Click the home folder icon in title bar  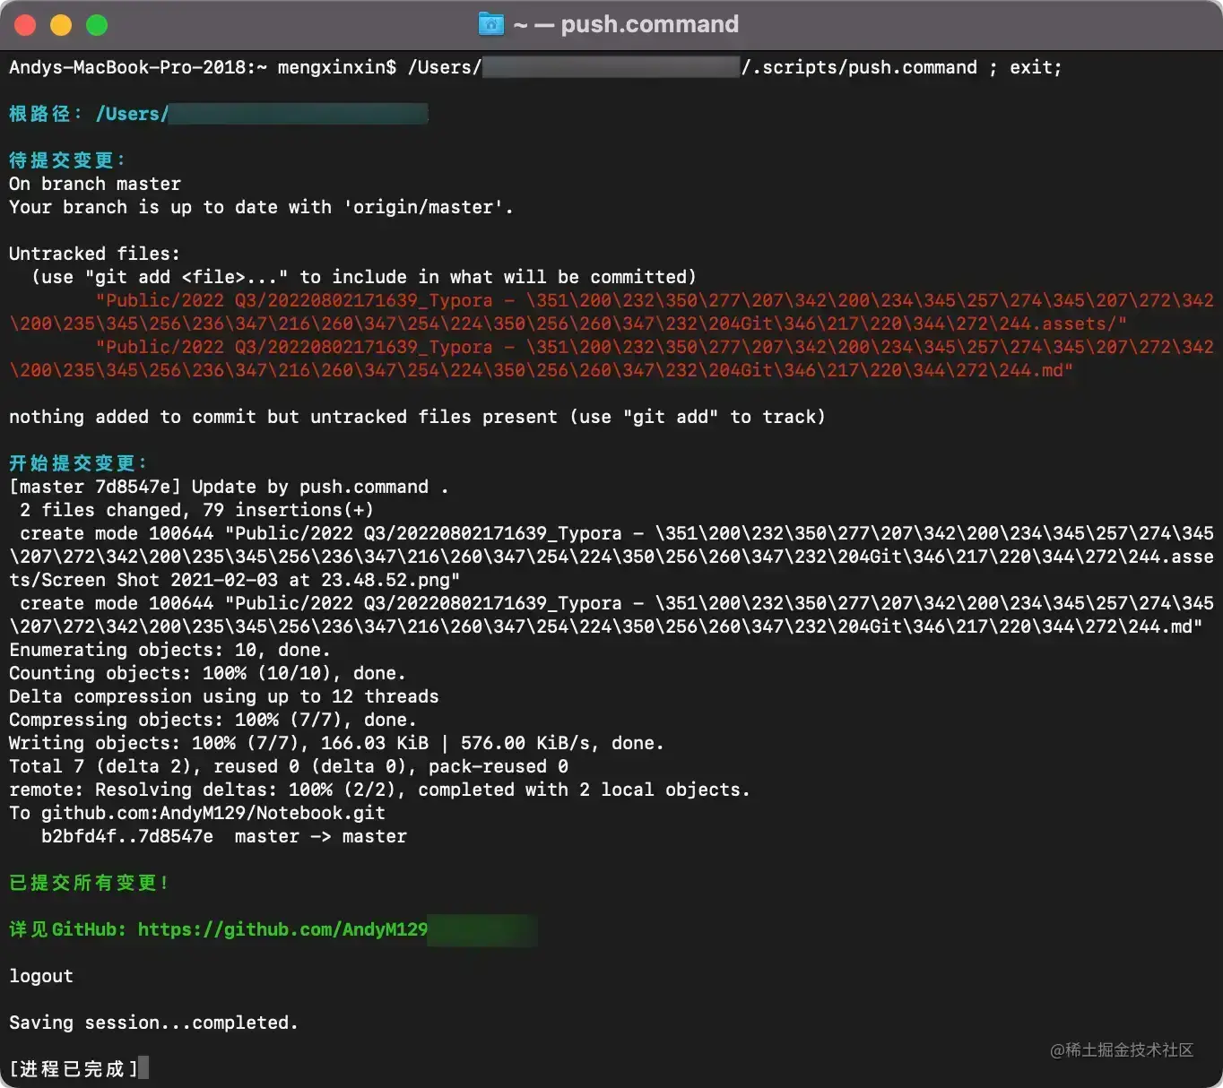pos(491,24)
